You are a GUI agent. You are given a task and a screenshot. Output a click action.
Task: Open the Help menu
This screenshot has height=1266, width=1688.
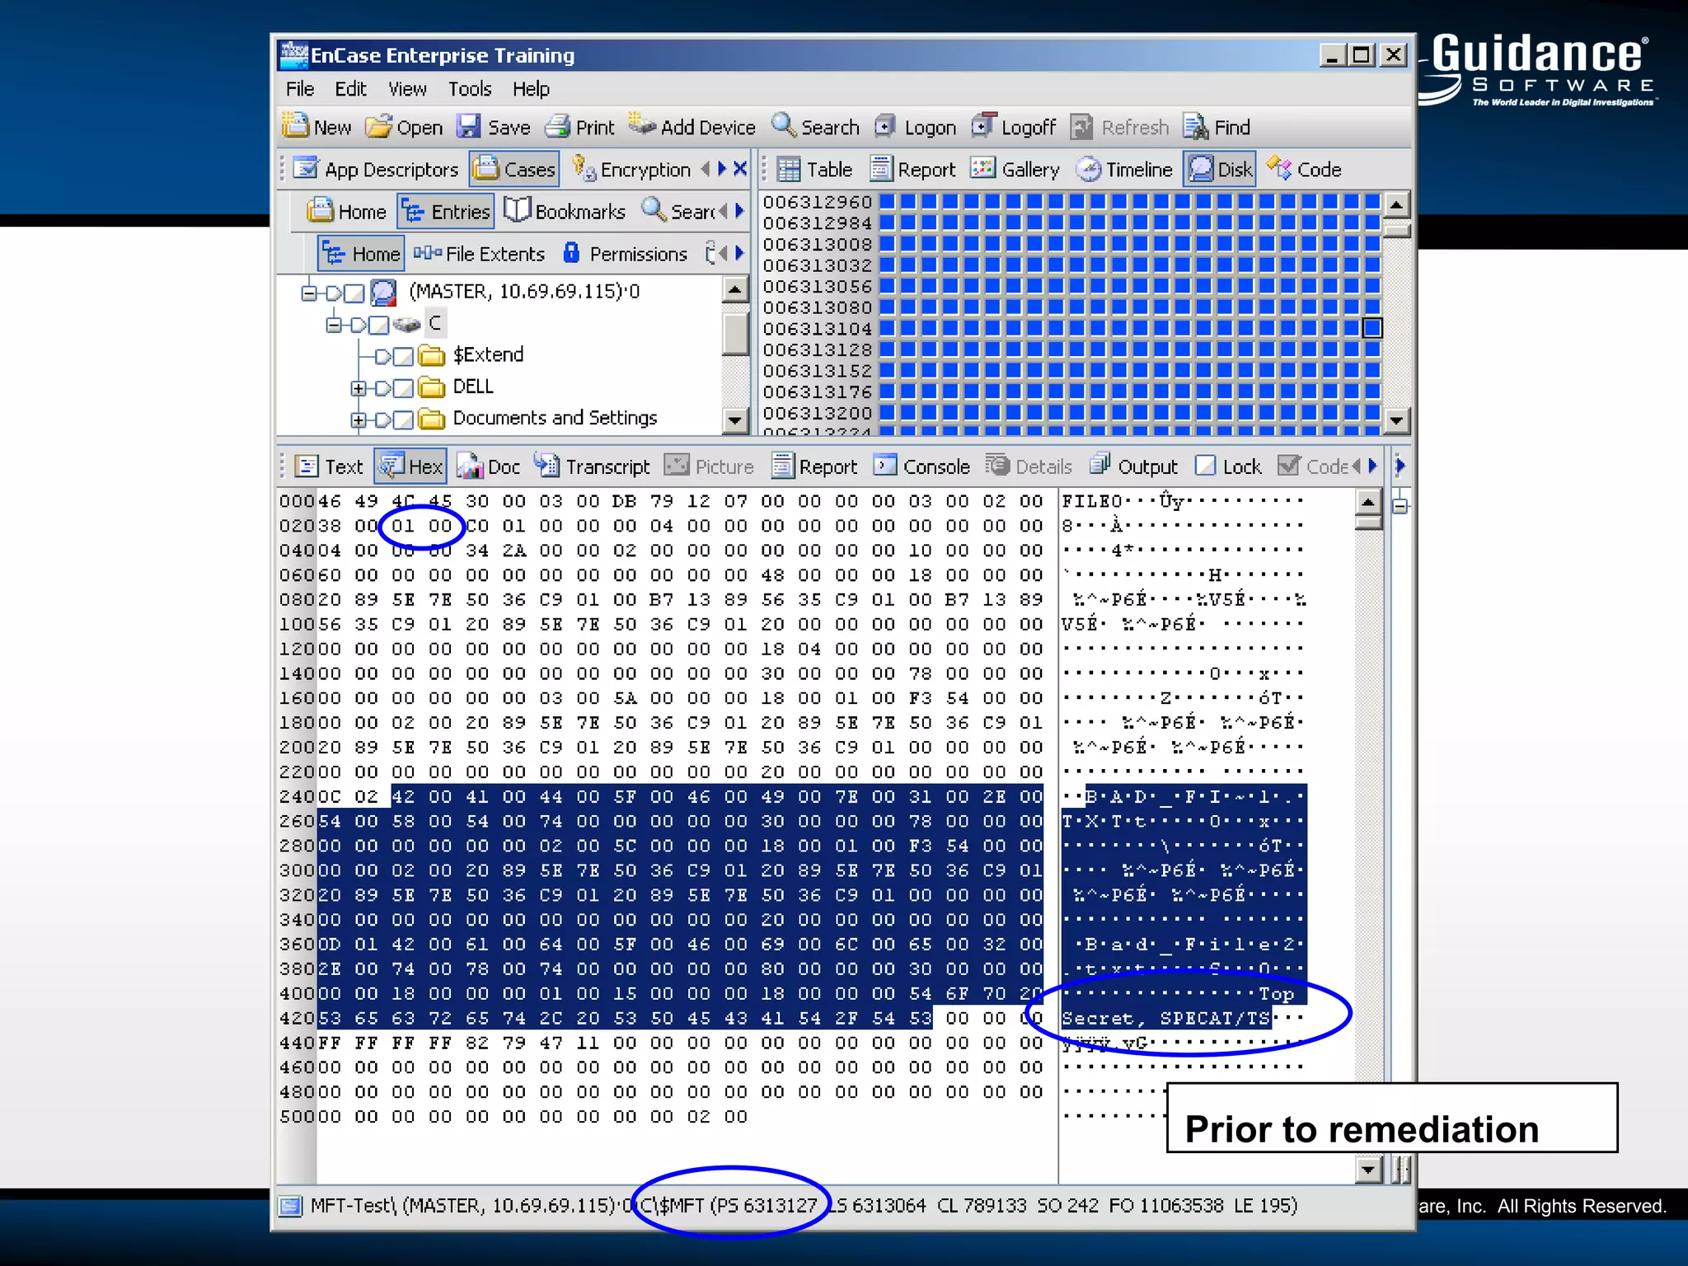[531, 89]
